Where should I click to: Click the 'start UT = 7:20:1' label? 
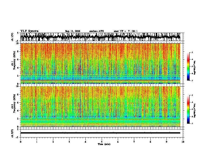[x=126, y=31]
